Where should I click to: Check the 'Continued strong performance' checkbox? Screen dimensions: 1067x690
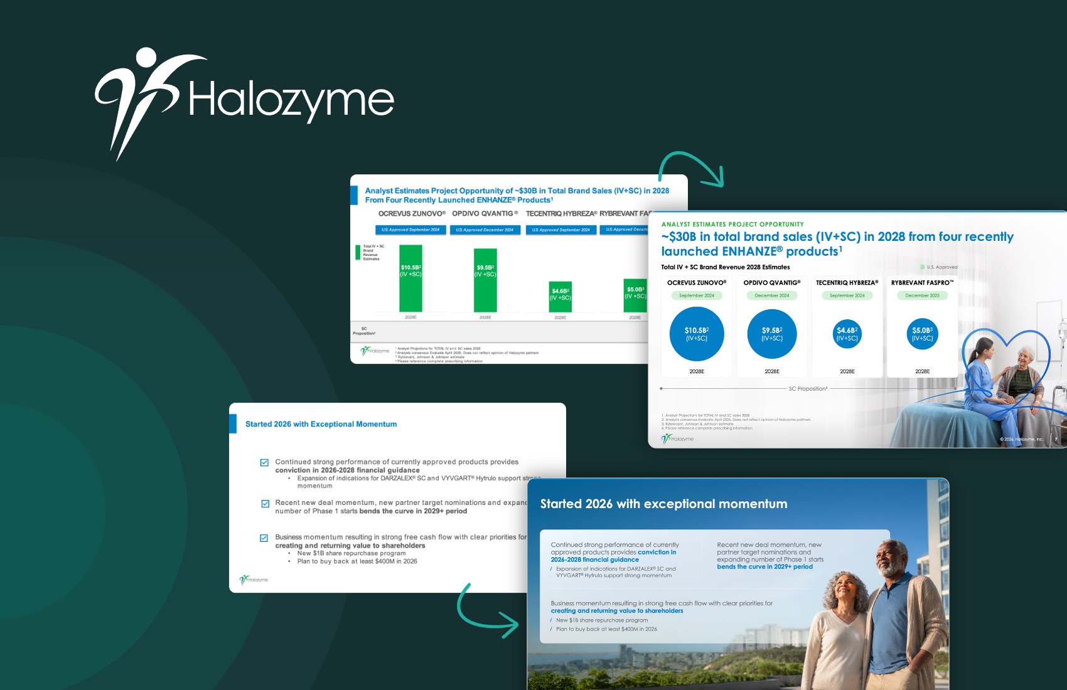(264, 463)
